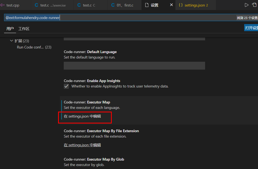Uncheck the Enable App Insights checkbox
The image size is (258, 169).
[x=66, y=86]
